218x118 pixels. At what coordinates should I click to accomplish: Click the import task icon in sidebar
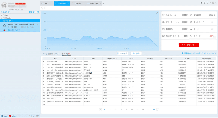coord(31,12)
